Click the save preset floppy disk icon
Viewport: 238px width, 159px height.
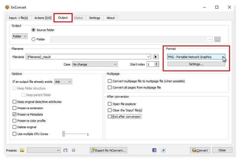pos(65,150)
